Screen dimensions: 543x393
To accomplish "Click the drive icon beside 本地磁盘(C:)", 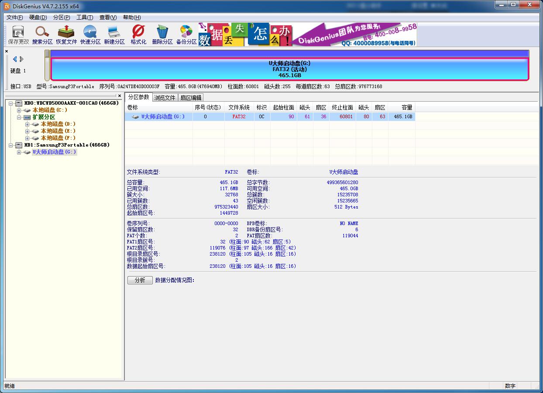I will click(27, 110).
